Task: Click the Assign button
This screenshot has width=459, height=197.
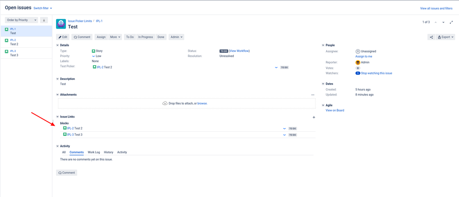Action: [x=101, y=37]
